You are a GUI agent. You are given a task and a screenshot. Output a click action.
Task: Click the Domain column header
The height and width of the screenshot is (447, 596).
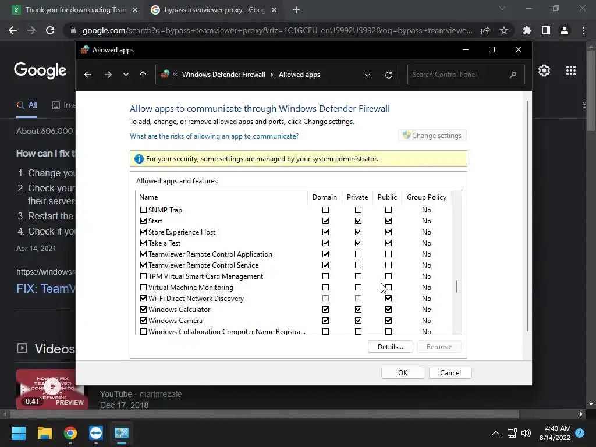325,197
